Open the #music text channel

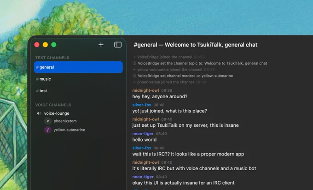(78, 79)
